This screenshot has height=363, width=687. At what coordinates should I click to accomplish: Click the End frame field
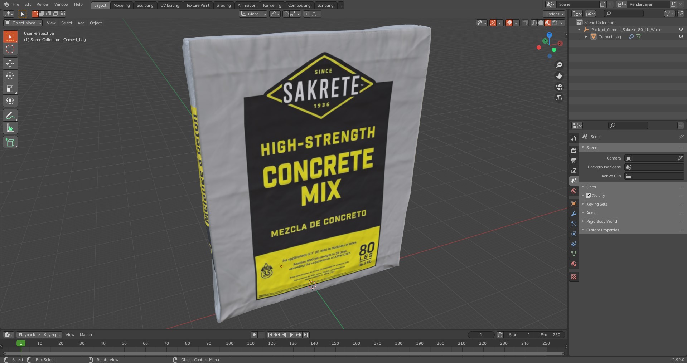(x=550, y=335)
